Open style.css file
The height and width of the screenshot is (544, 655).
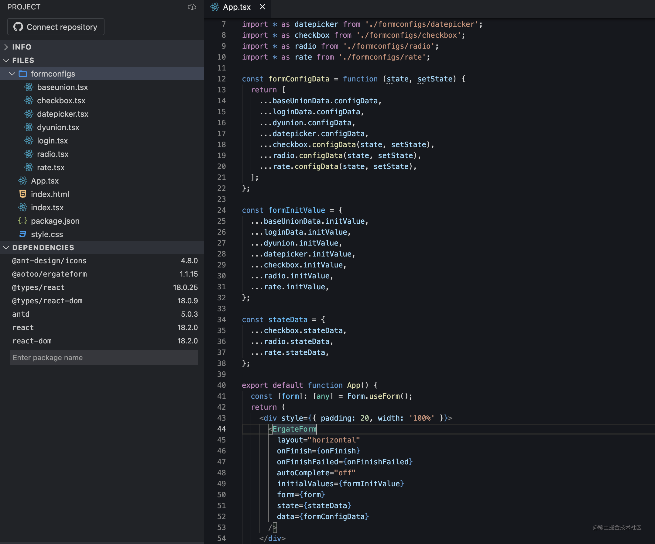pos(47,234)
